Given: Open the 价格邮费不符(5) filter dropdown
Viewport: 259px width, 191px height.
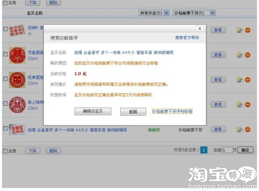Looking at the screenshot, I should [194, 13].
